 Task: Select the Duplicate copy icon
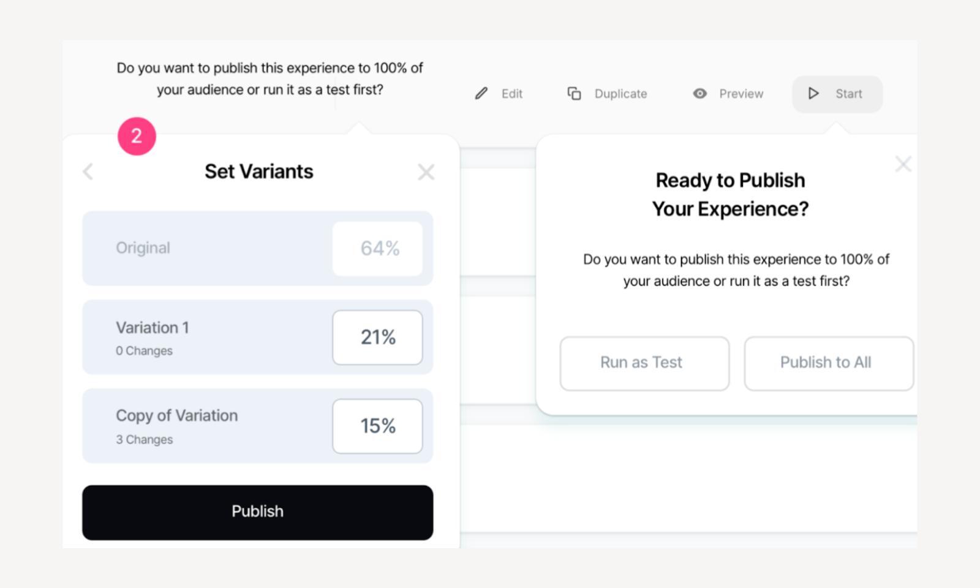point(575,94)
